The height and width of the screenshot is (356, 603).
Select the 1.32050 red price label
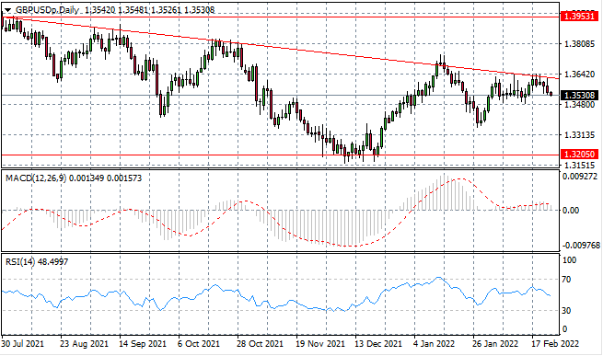coord(580,155)
